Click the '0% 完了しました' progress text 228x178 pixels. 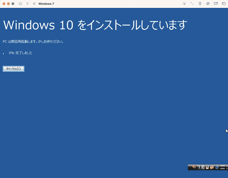point(21,53)
